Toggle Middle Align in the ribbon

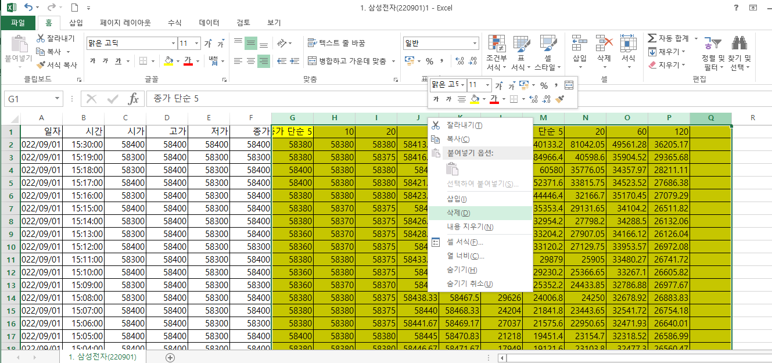251,44
